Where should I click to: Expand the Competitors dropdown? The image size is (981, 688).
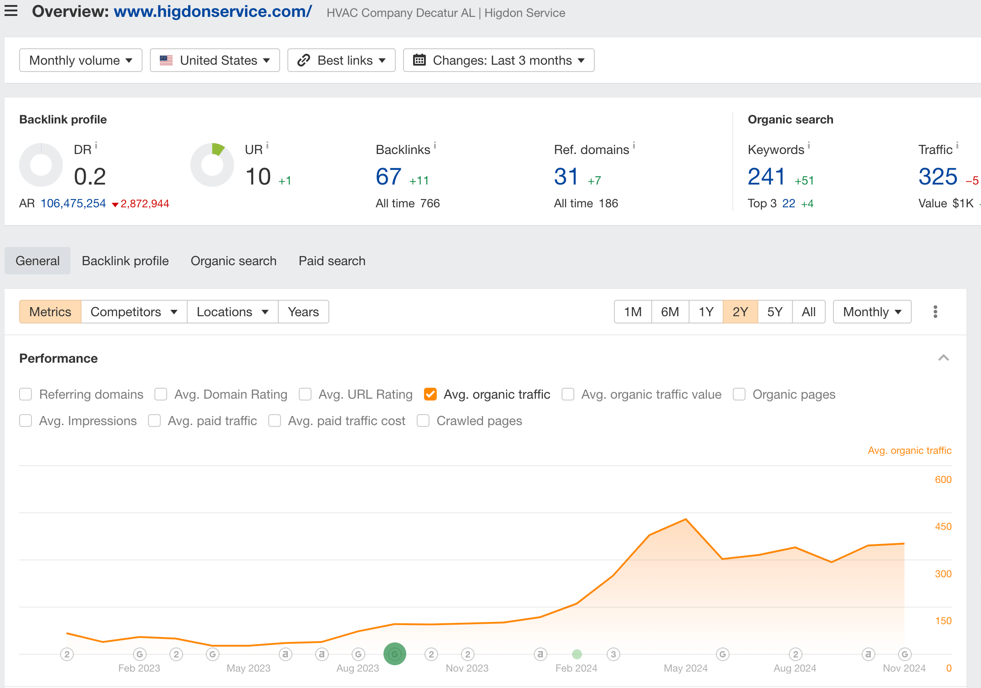[134, 312]
